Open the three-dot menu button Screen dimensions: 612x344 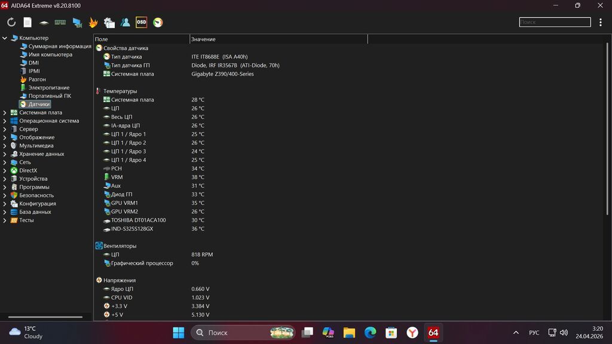[x=600, y=22]
